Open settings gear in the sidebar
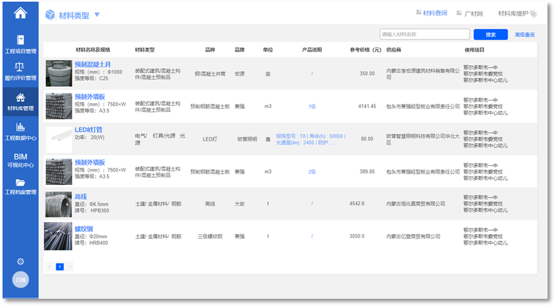 pyautogui.click(x=21, y=261)
